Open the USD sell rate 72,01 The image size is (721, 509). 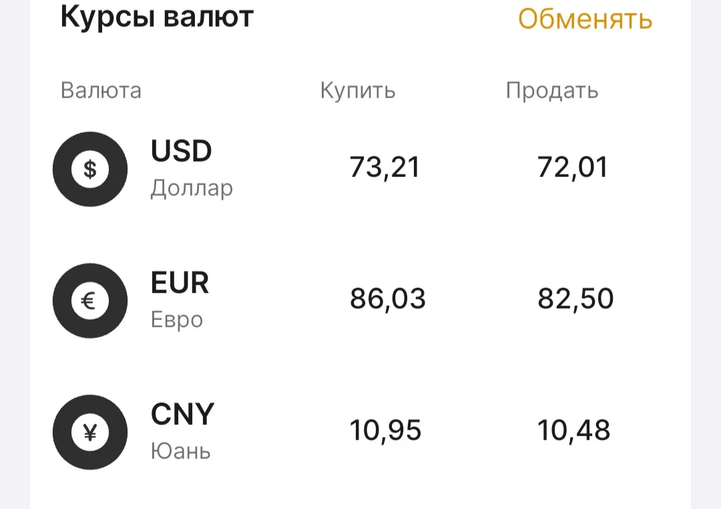point(573,167)
